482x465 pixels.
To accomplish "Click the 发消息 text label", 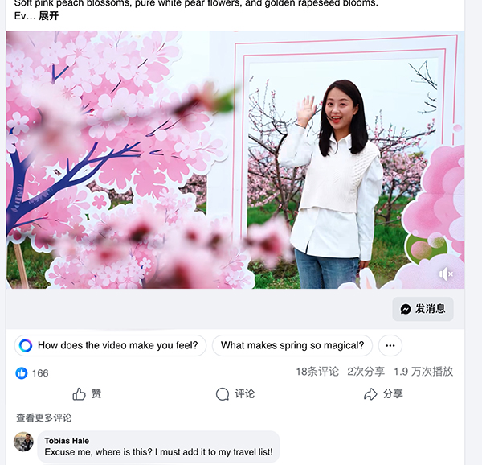I will click(430, 309).
